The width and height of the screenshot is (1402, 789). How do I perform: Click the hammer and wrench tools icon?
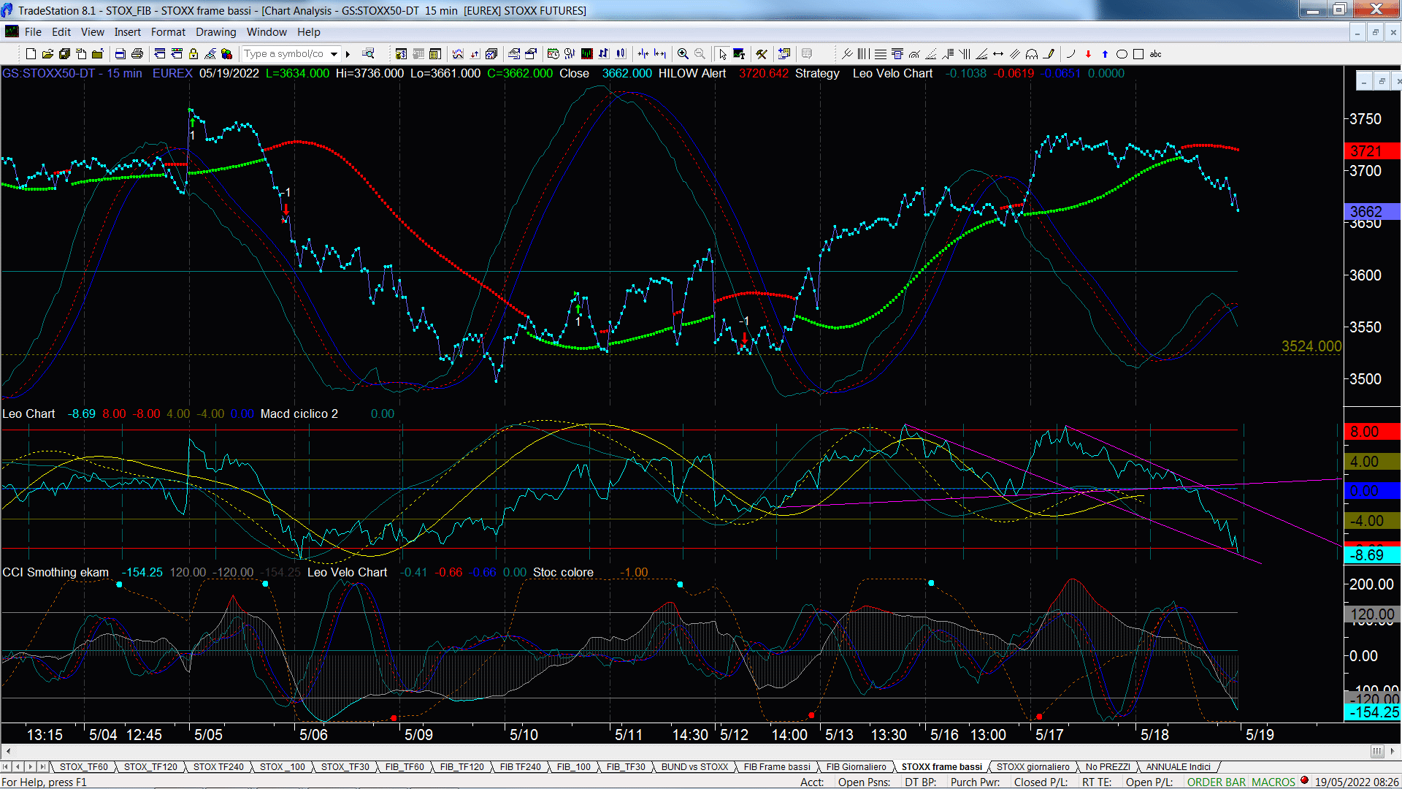tap(762, 54)
